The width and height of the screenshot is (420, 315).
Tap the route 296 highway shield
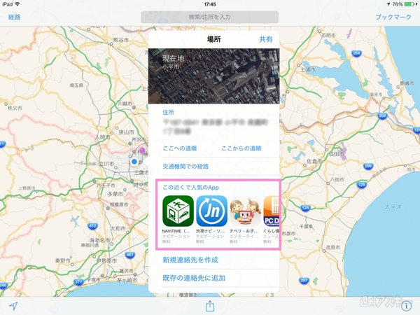(x=368, y=166)
